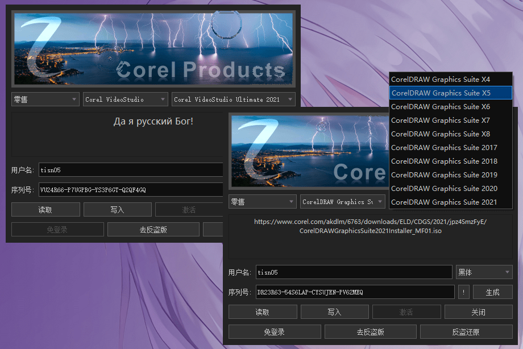Click the 用户名 label in back window

pyautogui.click(x=22, y=170)
